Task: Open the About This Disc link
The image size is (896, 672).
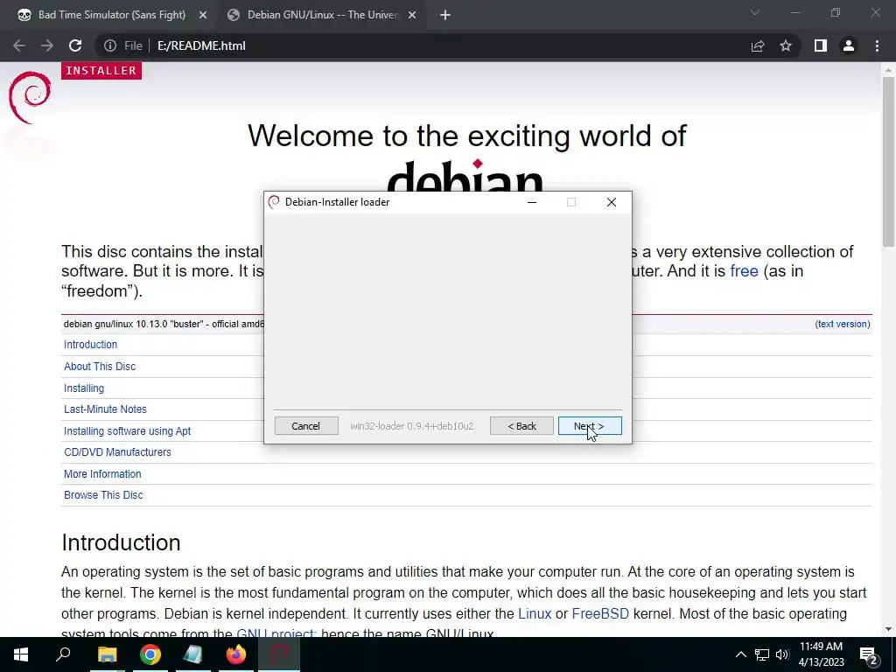Action: 100,367
